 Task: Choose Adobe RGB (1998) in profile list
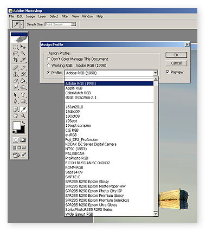(109, 83)
